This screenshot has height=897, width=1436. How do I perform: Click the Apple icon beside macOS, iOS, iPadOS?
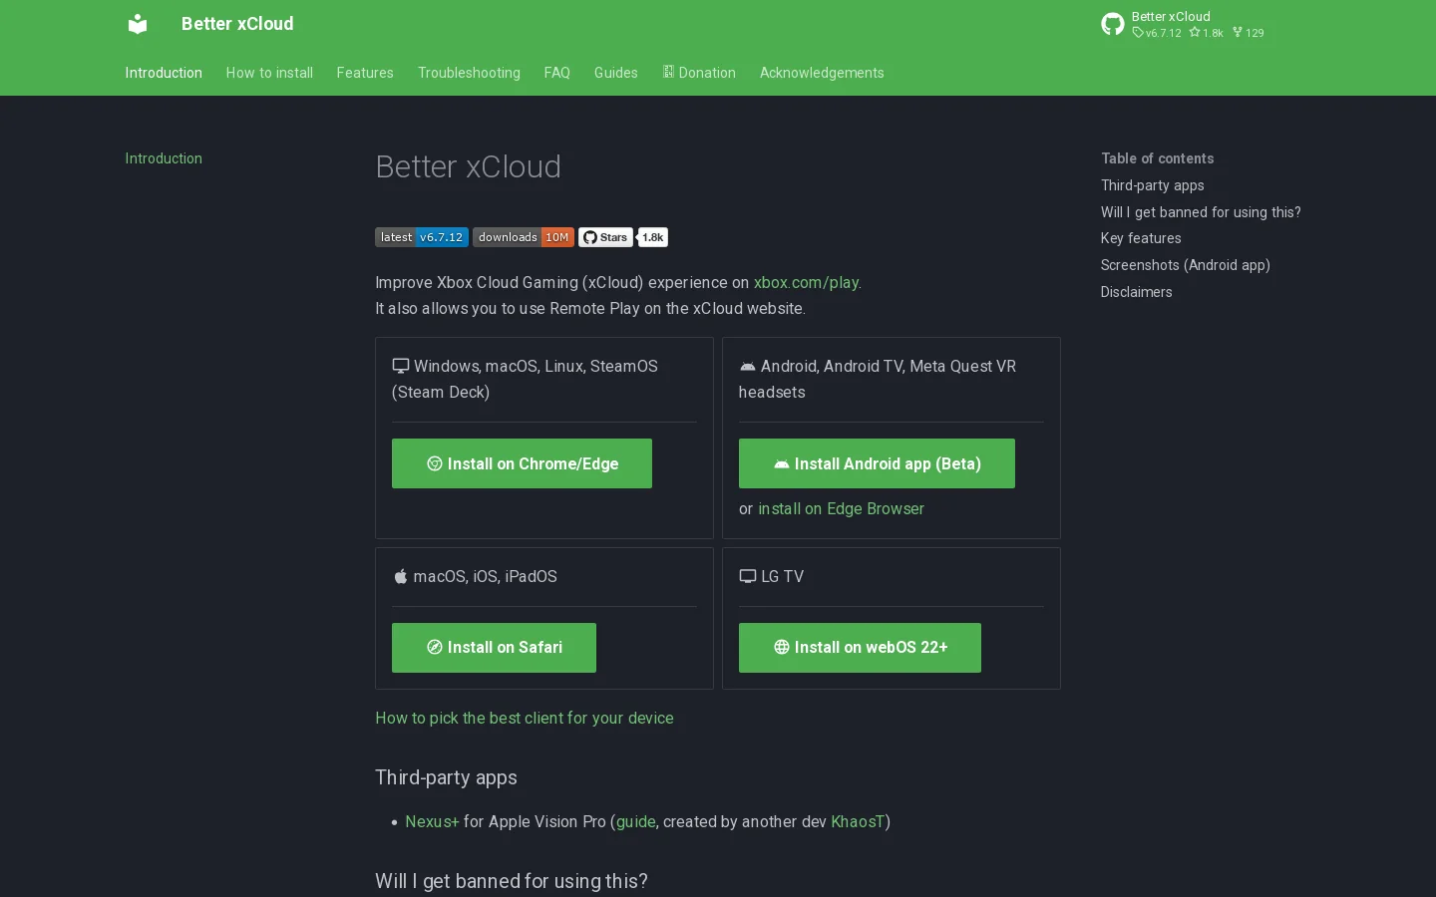click(401, 576)
